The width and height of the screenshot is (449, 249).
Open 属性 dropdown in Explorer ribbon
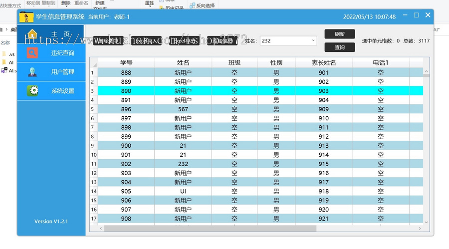(150, 3)
